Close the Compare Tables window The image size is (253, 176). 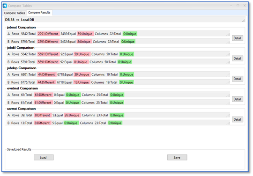tap(245, 6)
